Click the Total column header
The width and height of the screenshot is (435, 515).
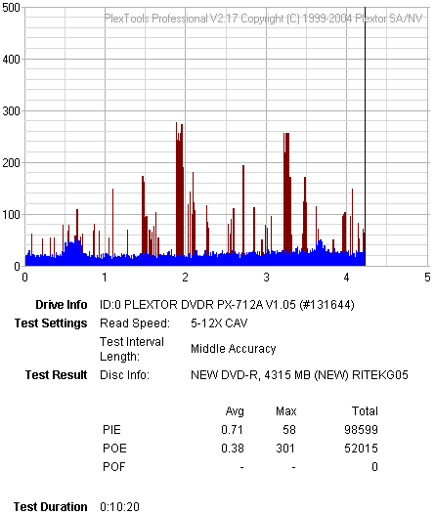click(365, 411)
